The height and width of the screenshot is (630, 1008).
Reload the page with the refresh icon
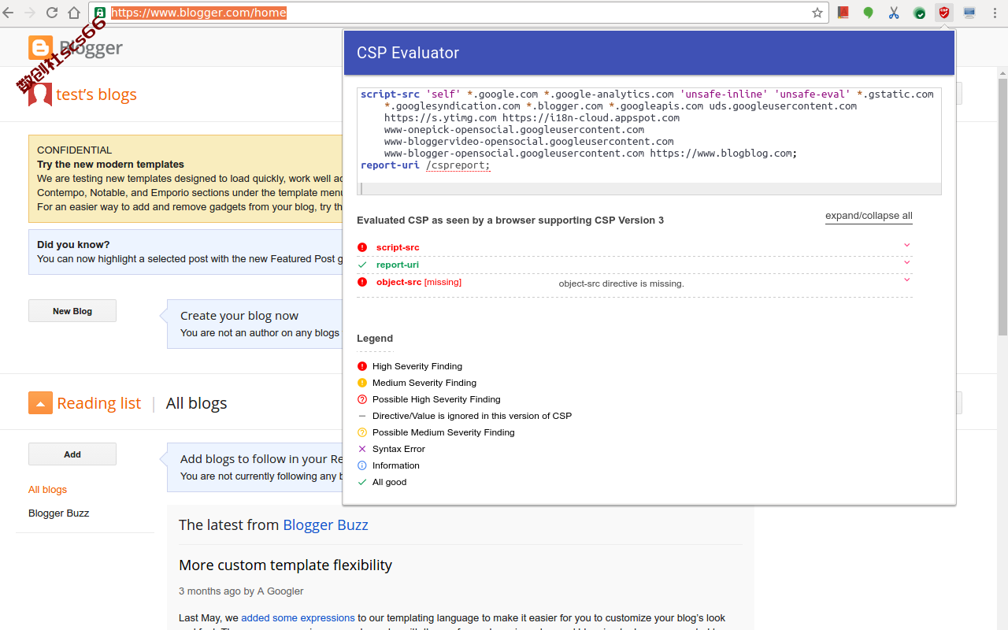click(x=52, y=13)
